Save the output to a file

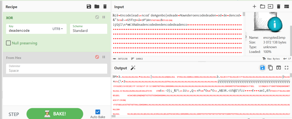(262, 68)
